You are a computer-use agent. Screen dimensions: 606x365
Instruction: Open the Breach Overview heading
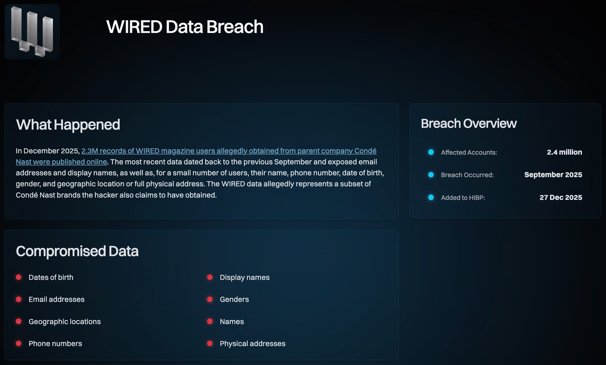pos(469,123)
